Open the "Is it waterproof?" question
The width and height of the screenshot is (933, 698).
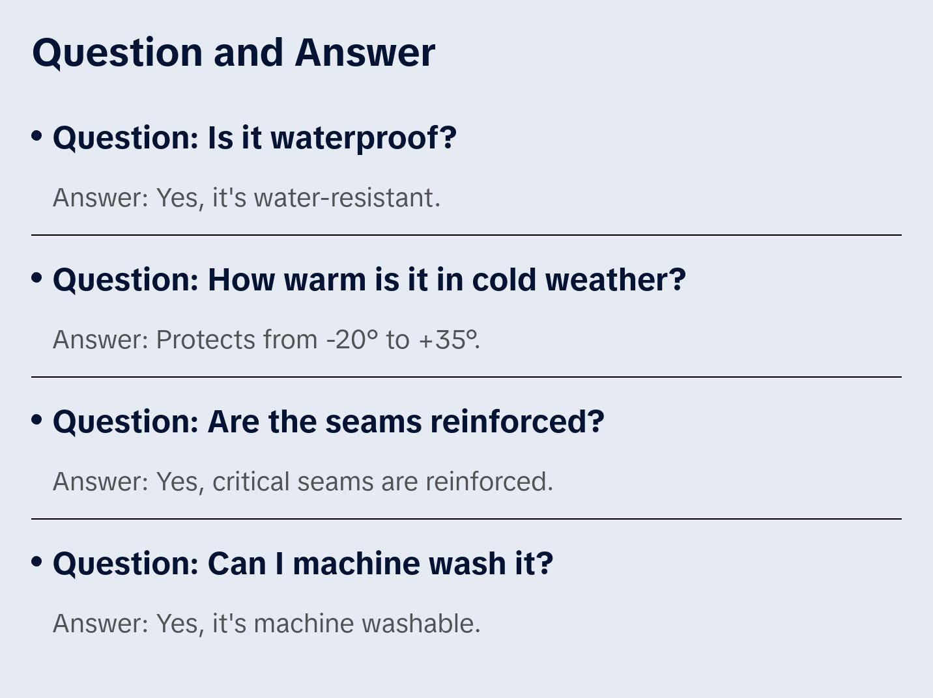coord(255,138)
